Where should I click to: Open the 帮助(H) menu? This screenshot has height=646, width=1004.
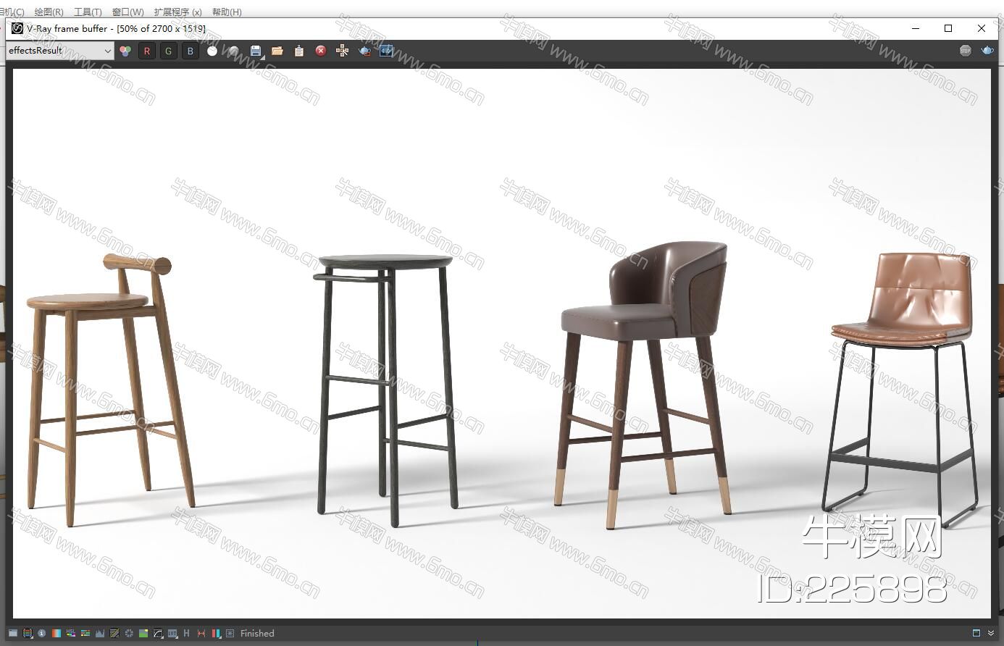tap(227, 12)
